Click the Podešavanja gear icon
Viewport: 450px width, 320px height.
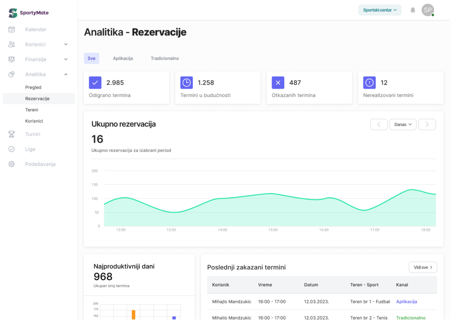tap(11, 164)
